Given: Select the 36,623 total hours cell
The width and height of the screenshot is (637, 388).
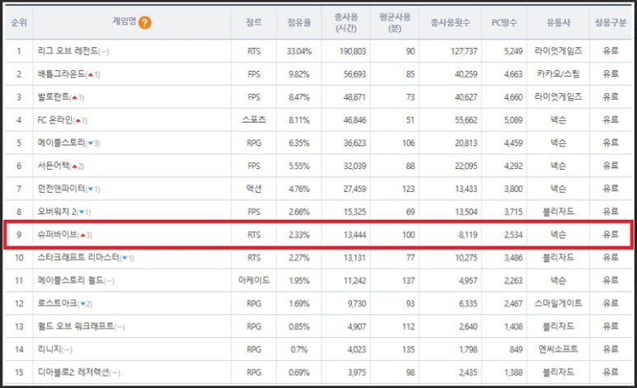Looking at the screenshot, I should point(354,143).
